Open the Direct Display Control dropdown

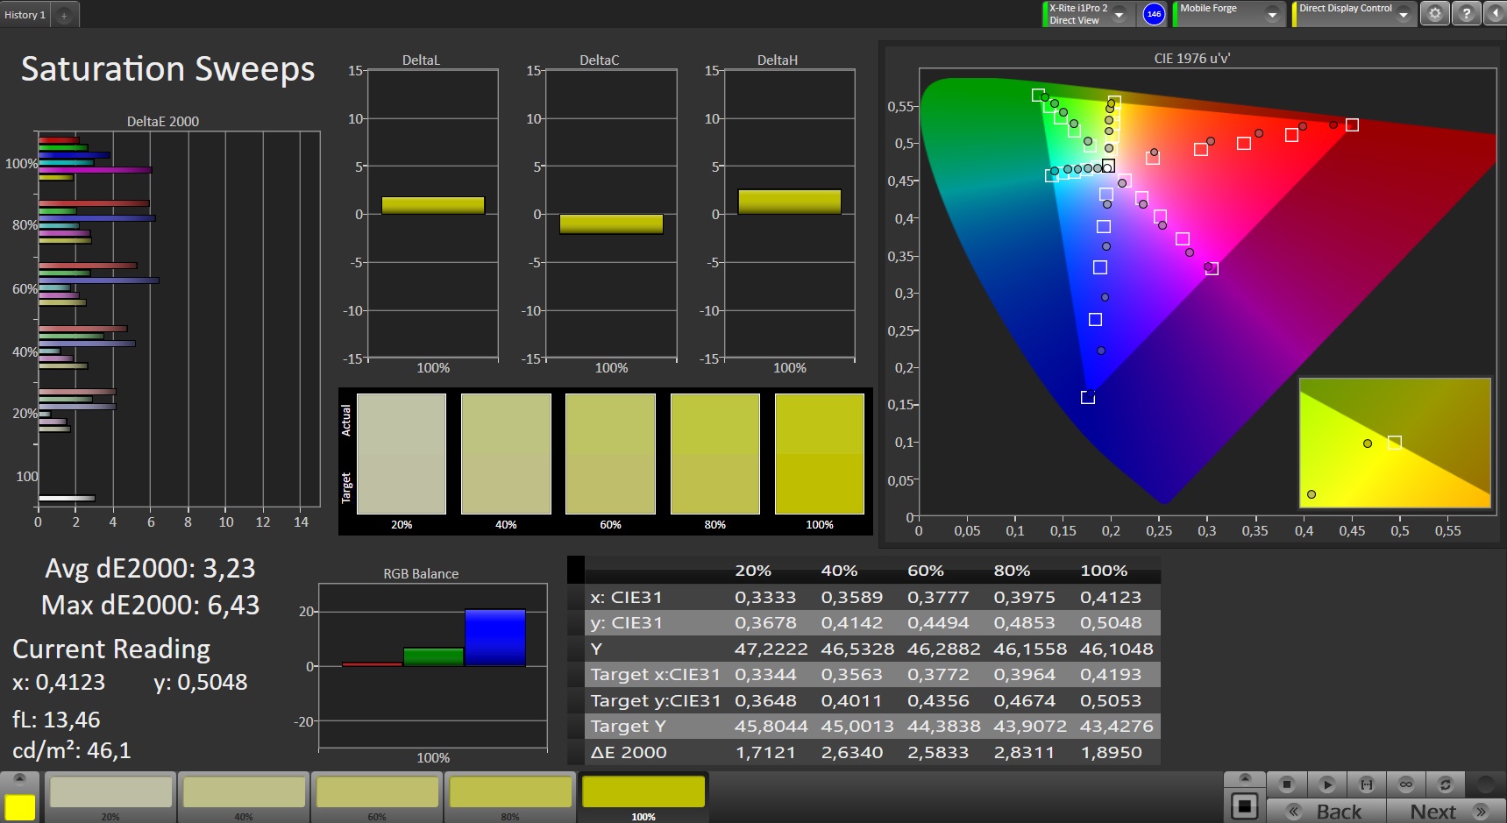click(1404, 15)
